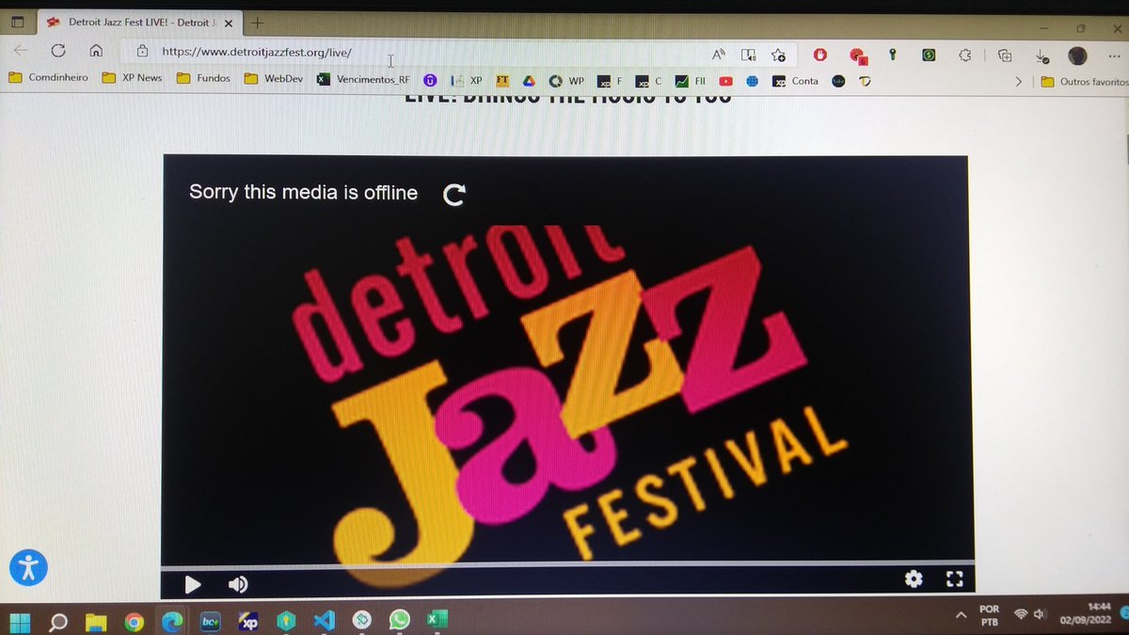The image size is (1129, 635).
Task: Open the POR PTB language switcher
Action: [989, 615]
